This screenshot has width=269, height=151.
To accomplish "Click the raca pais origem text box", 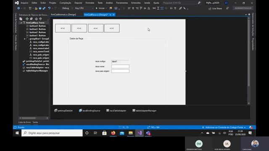I will pos(120,71).
